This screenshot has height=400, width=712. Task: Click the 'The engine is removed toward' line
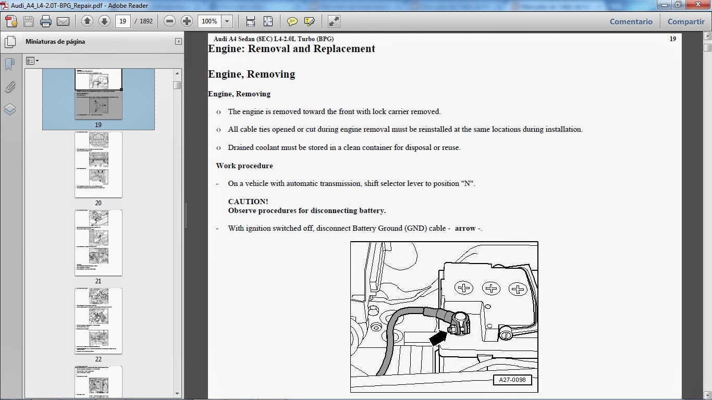click(334, 111)
